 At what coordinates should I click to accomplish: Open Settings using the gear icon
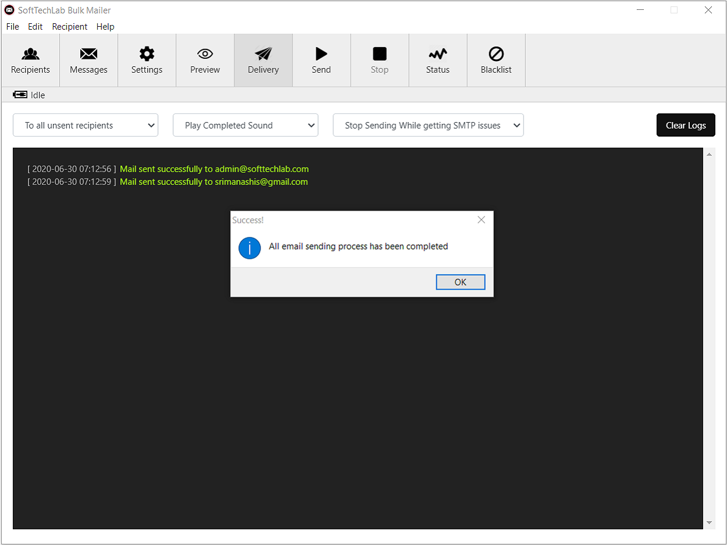click(147, 60)
